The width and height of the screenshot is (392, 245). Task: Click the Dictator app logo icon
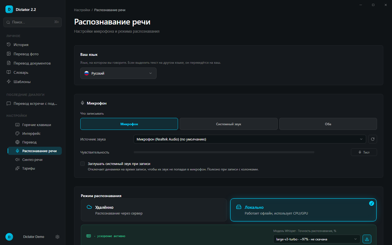9,9
